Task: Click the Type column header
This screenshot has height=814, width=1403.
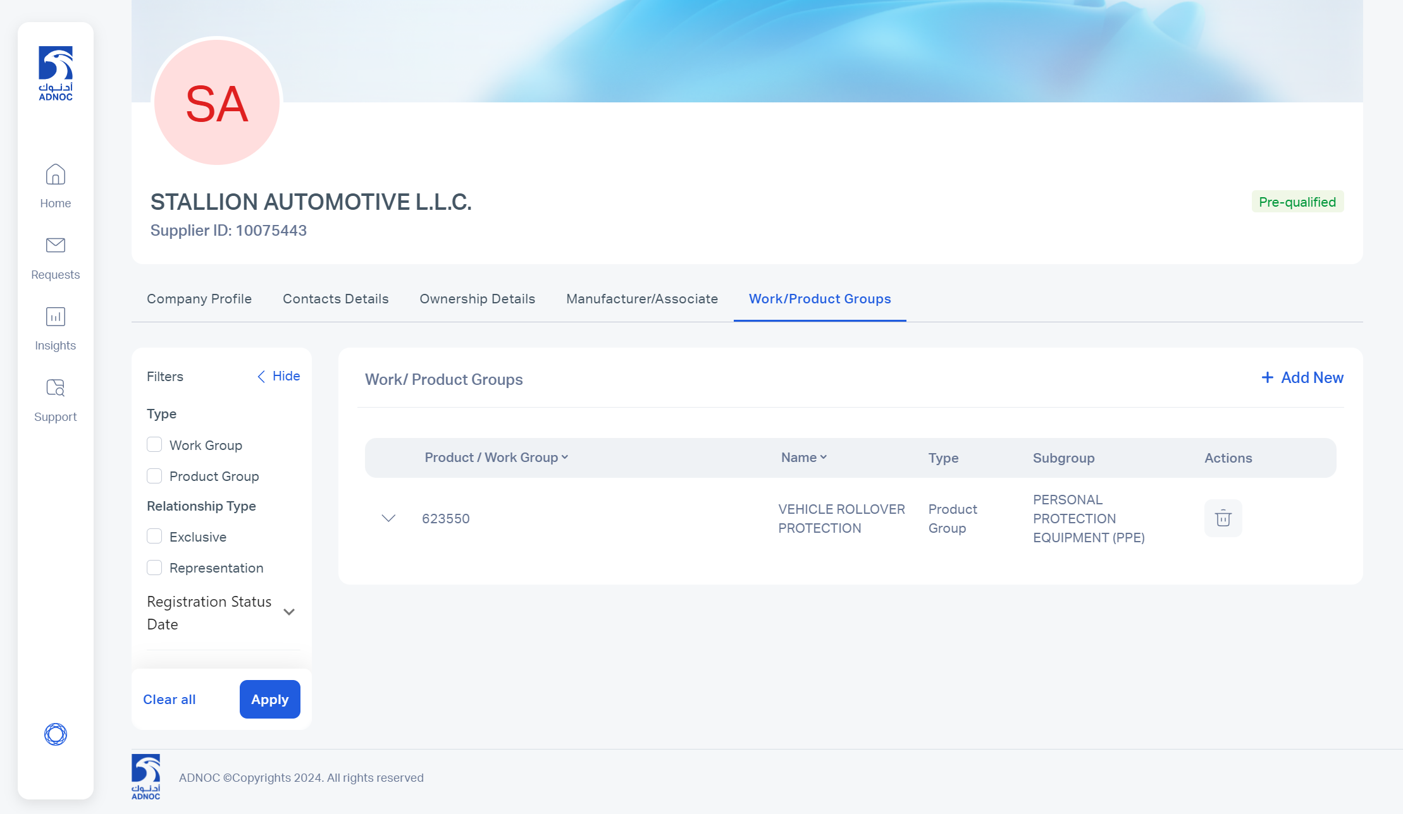Action: click(943, 458)
